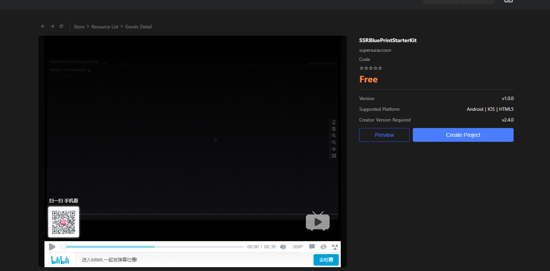Image resolution: width=550 pixels, height=271 pixels.
Task: Click the video progress slider handle
Action: point(64,247)
